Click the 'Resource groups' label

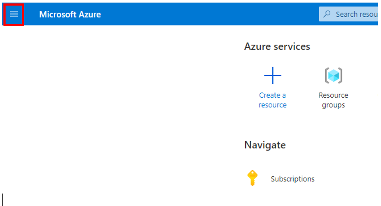(x=333, y=100)
